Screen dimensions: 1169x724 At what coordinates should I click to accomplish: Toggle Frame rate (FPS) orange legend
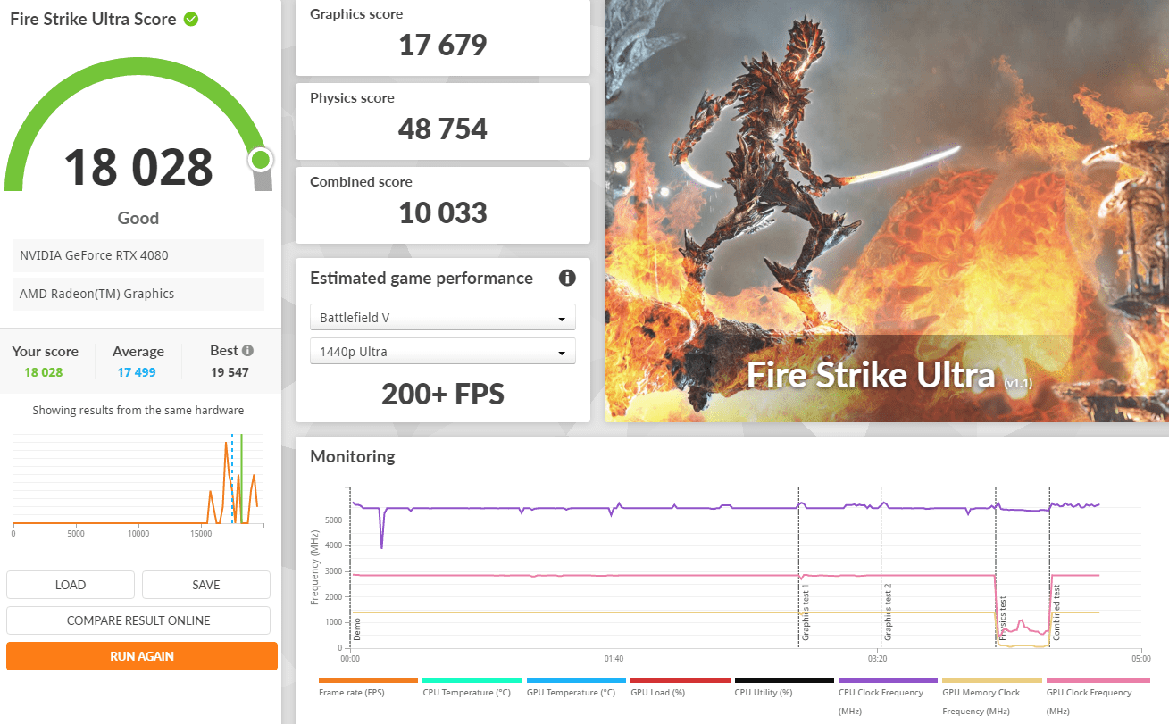[368, 680]
